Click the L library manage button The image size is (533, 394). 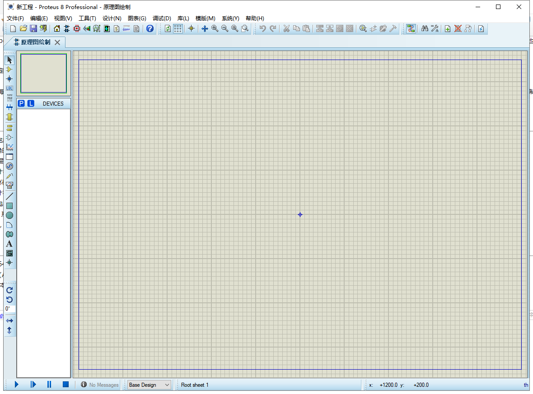pyautogui.click(x=31, y=104)
